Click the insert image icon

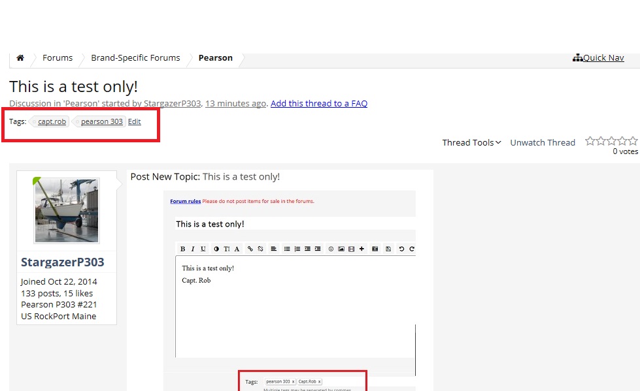341,249
